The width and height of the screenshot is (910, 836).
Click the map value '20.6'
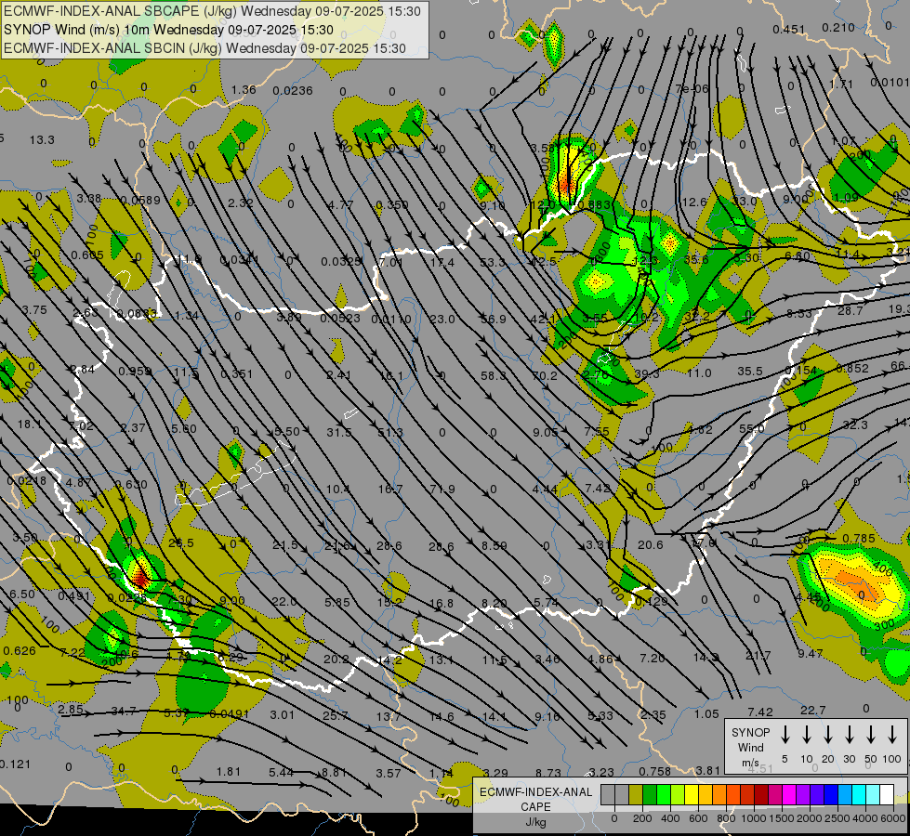pyautogui.click(x=650, y=544)
